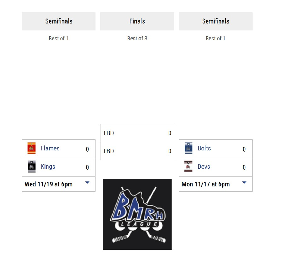Click the Flames team jersey icon
Screen dimensions: 307x257
pyautogui.click(x=32, y=148)
